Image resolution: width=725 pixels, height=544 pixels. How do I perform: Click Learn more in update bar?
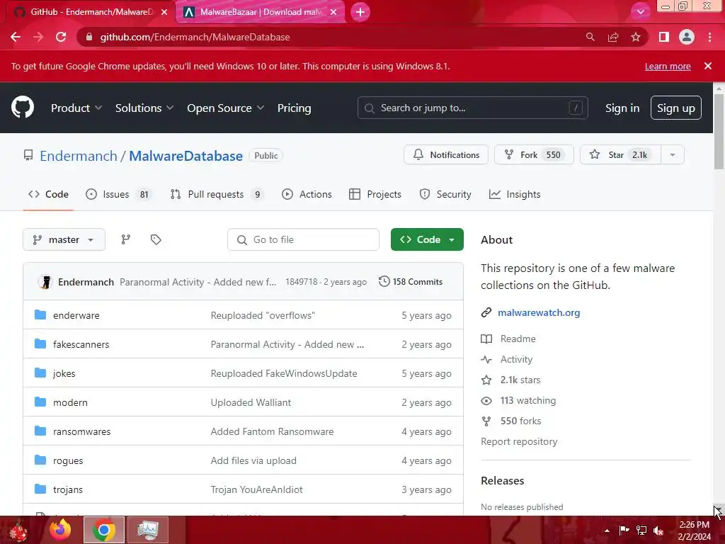point(668,66)
